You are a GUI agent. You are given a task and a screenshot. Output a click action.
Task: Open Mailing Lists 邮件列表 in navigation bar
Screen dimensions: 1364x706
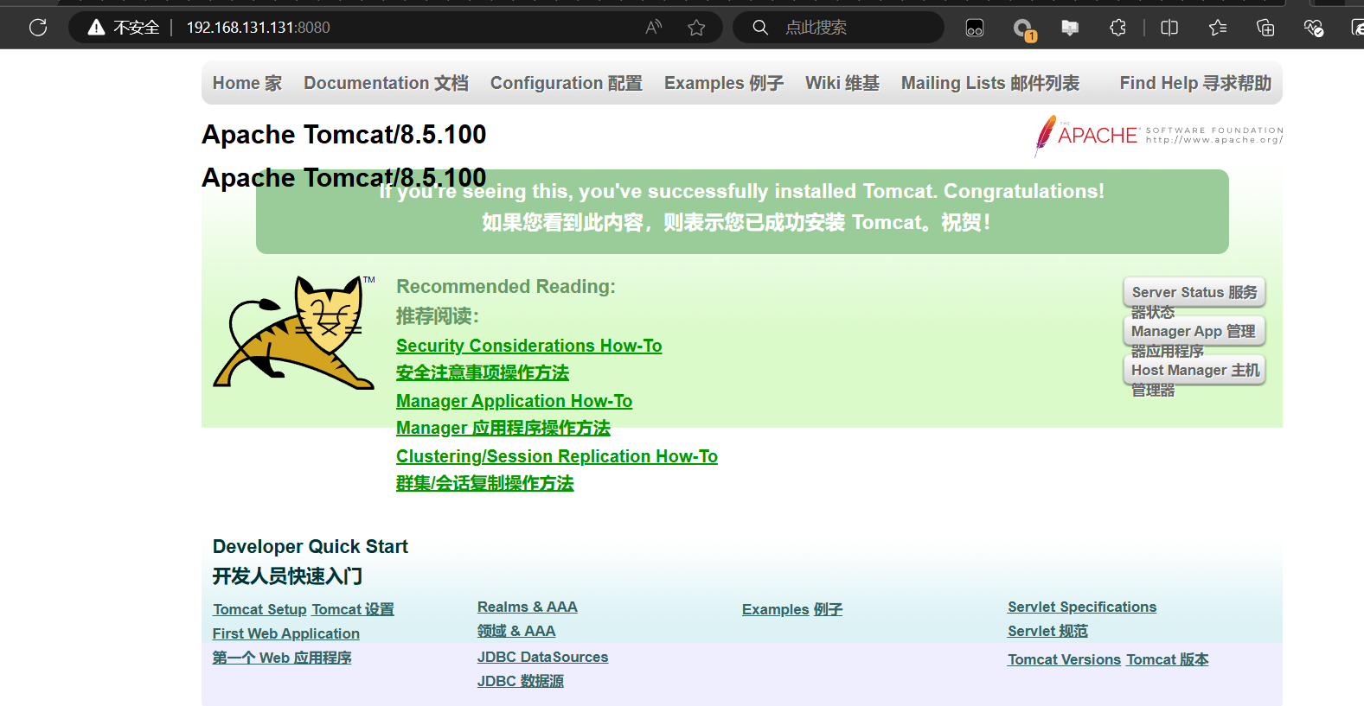[x=990, y=83]
